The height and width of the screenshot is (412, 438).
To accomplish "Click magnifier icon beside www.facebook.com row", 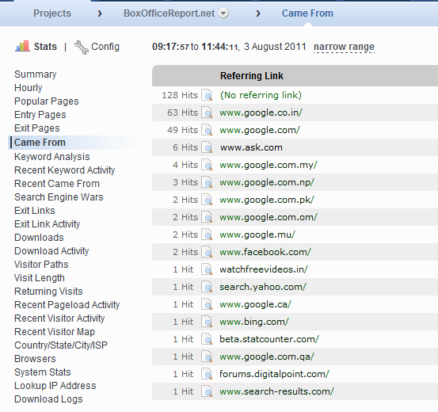I will (207, 252).
